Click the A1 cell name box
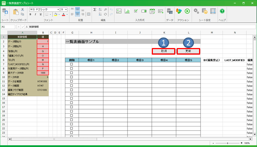 click(7, 27)
